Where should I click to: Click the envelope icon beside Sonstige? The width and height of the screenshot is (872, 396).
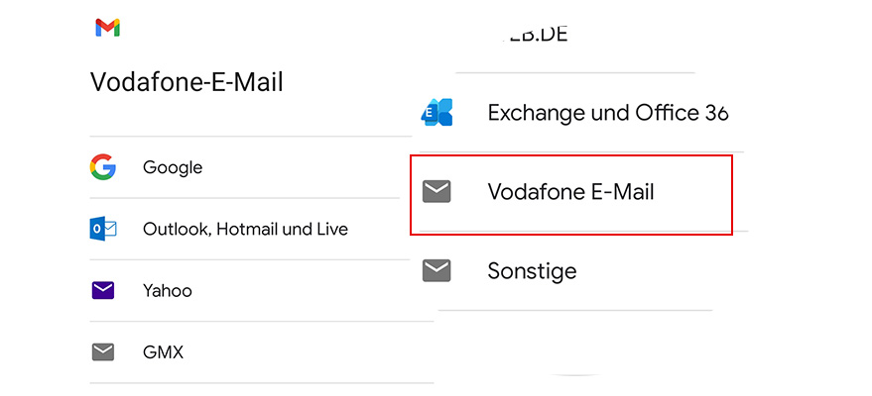click(436, 270)
